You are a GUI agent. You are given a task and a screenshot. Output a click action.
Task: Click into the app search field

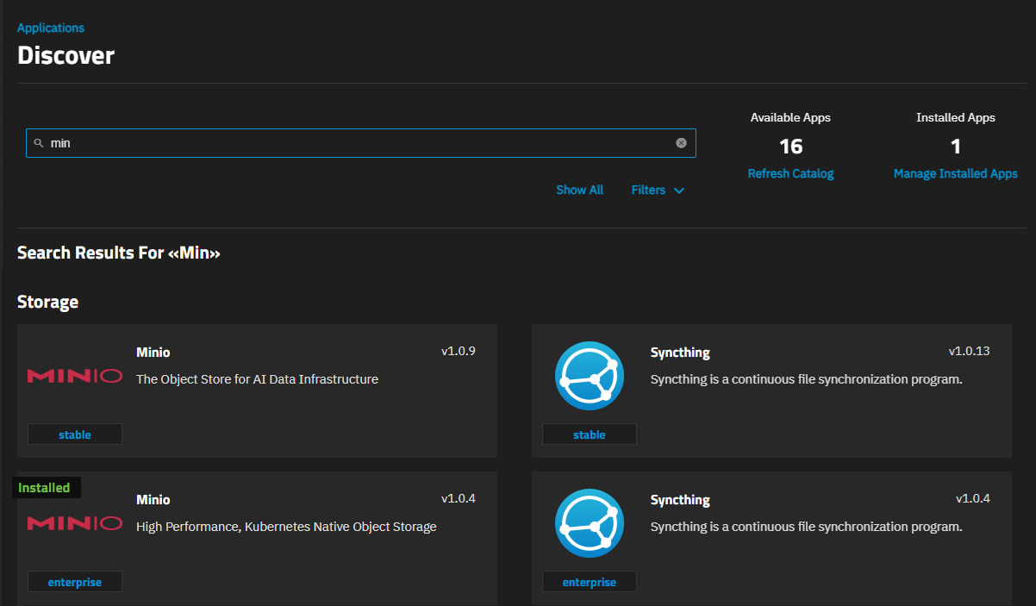[x=361, y=143]
